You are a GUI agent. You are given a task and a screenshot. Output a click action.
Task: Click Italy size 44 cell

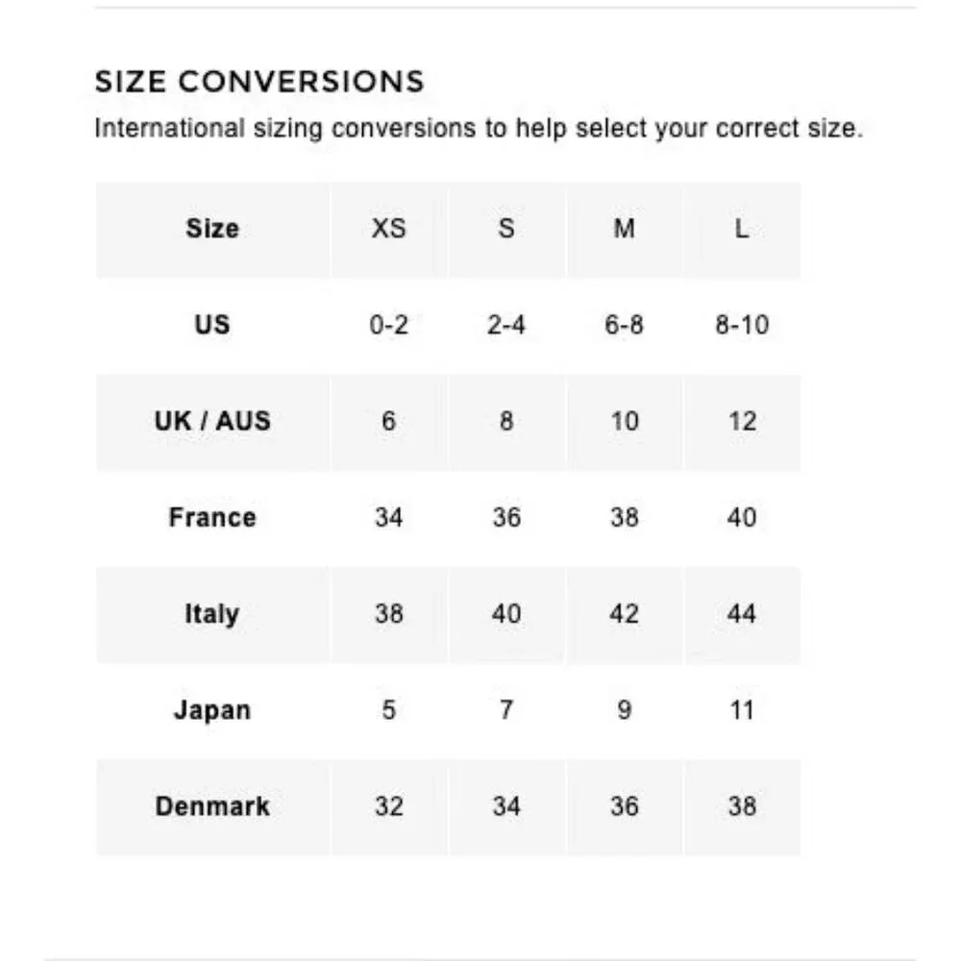click(742, 613)
